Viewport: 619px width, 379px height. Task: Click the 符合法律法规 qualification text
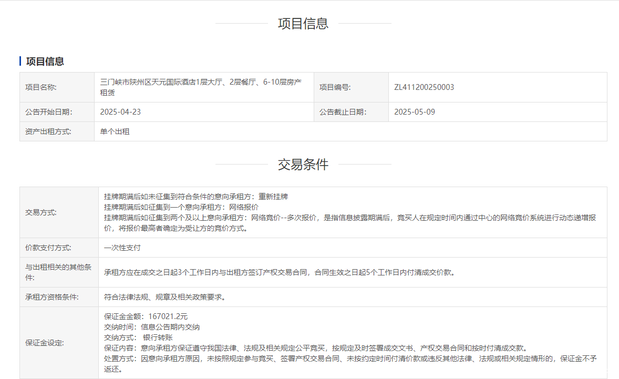[165, 297]
